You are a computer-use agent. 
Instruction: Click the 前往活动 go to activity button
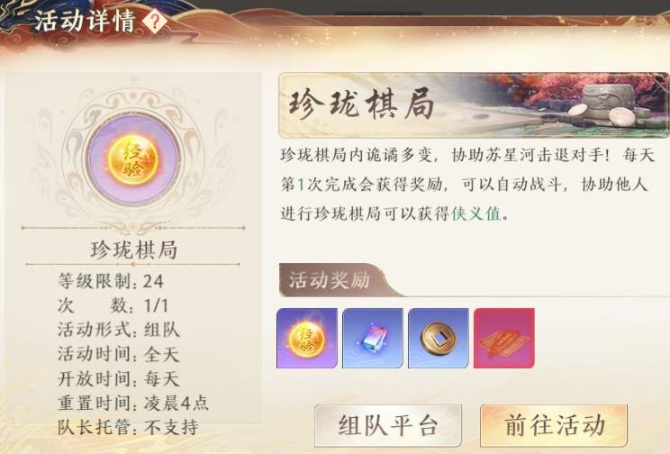[x=554, y=425]
